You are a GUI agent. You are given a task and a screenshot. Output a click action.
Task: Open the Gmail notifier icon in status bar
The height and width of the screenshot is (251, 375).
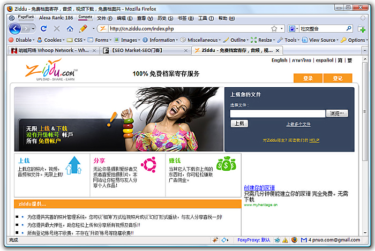tap(304, 240)
